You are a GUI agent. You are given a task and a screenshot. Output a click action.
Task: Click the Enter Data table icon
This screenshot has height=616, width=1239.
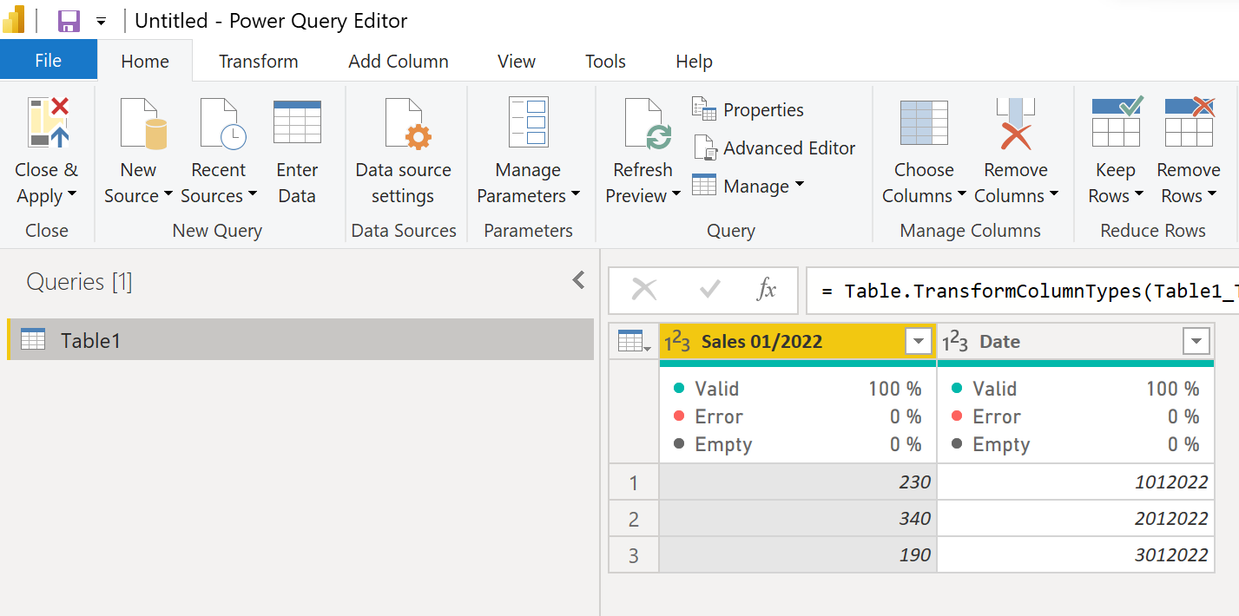297,121
